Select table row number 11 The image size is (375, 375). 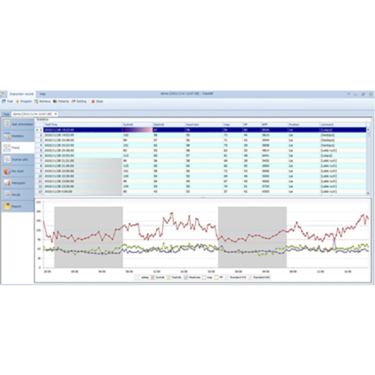click(x=201, y=181)
